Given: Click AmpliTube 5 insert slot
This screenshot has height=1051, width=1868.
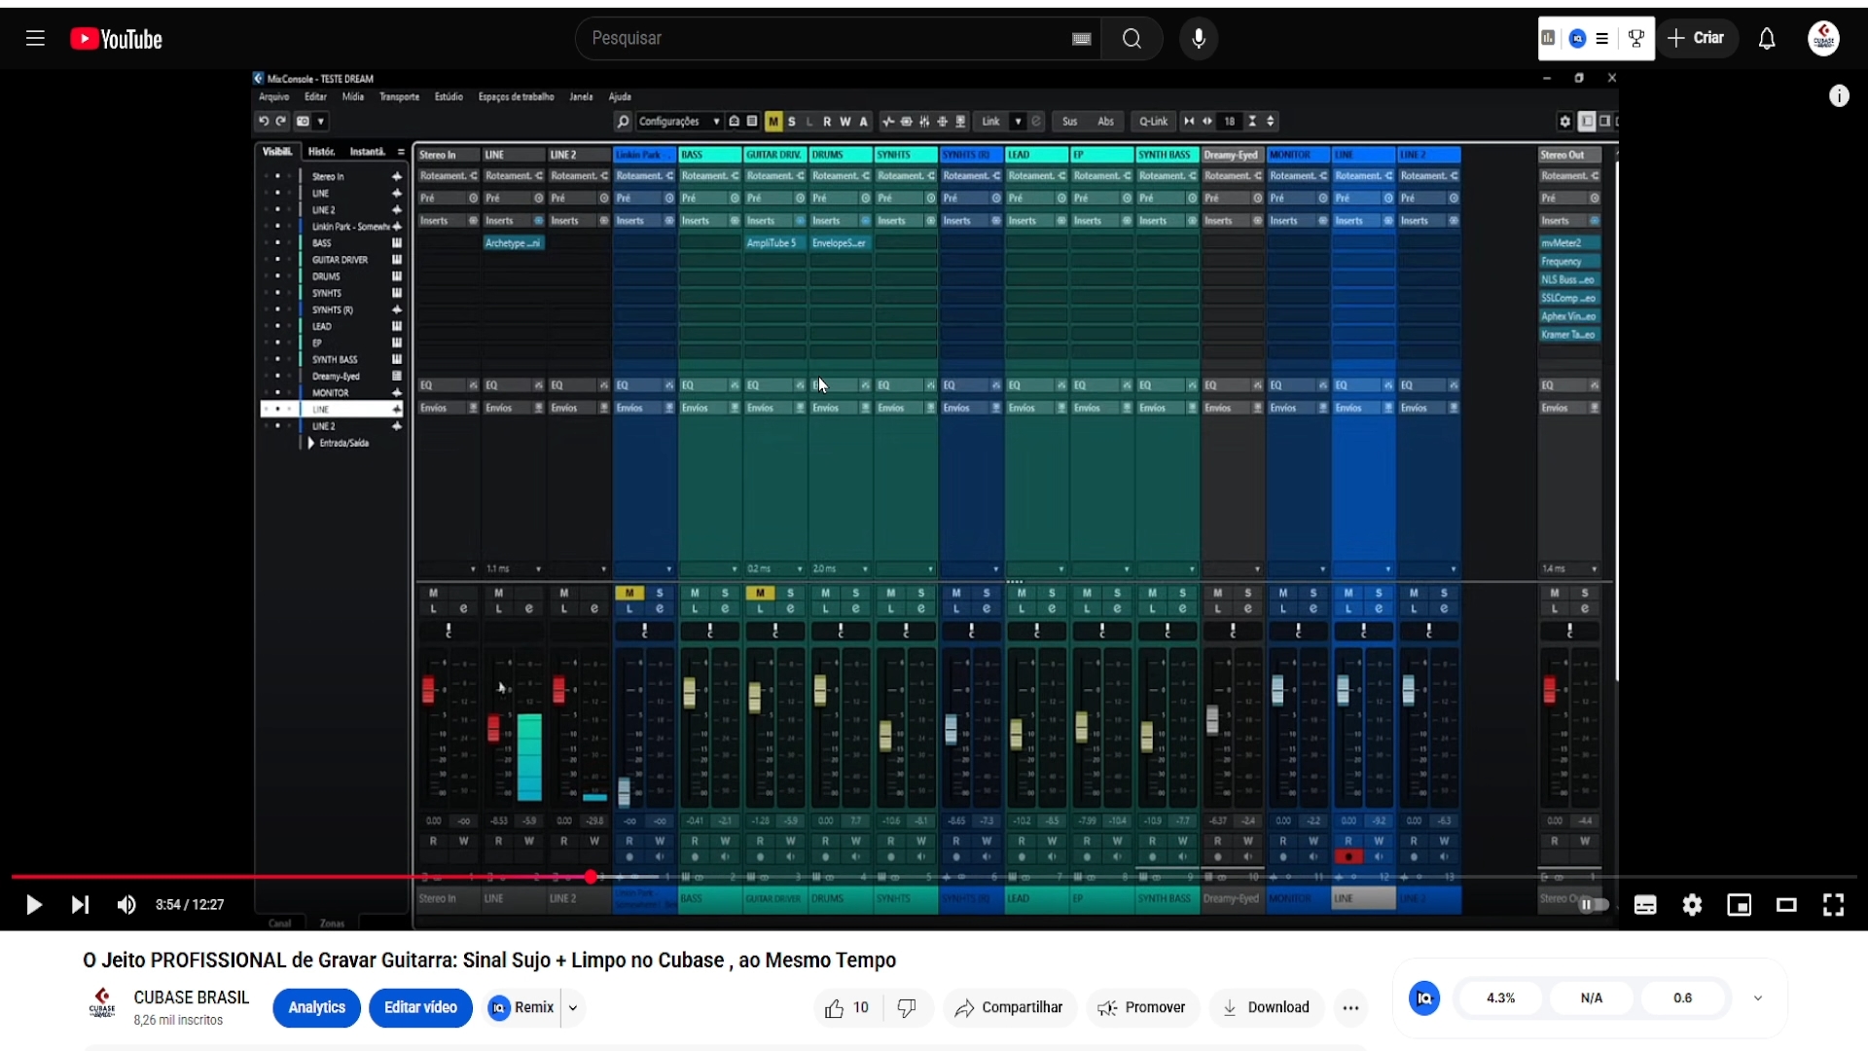Looking at the screenshot, I should [774, 243].
